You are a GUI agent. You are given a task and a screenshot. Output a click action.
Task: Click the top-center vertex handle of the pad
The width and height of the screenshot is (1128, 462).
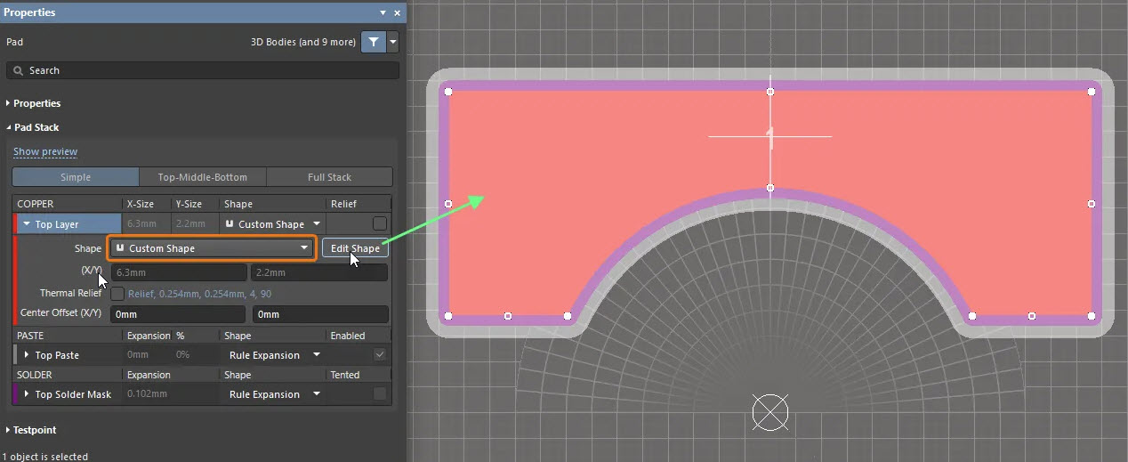tap(770, 92)
